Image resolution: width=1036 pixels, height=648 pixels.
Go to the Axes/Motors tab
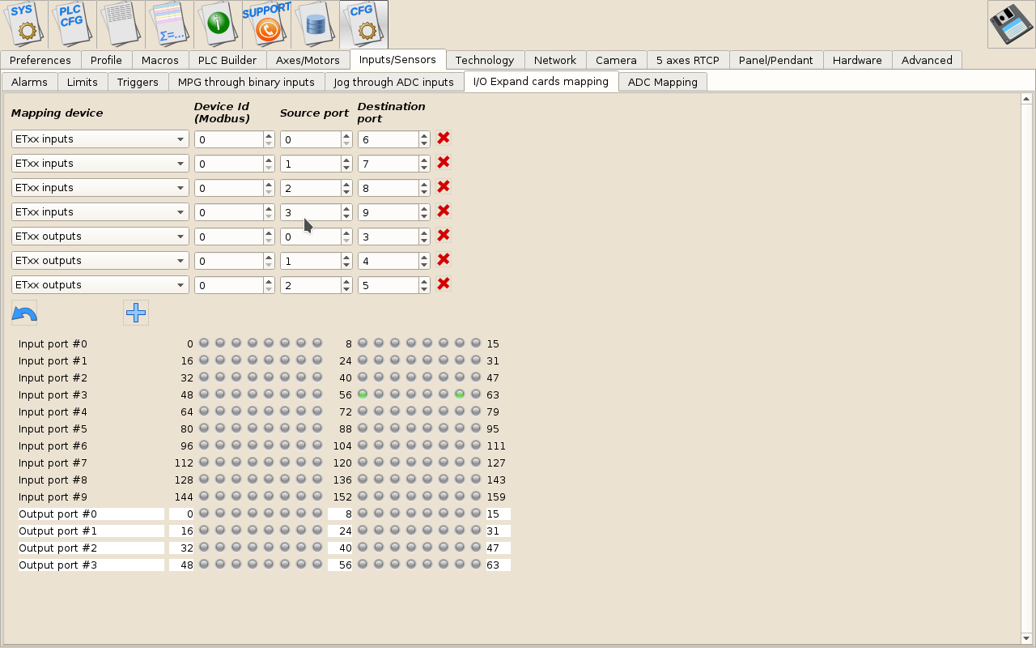[308, 60]
